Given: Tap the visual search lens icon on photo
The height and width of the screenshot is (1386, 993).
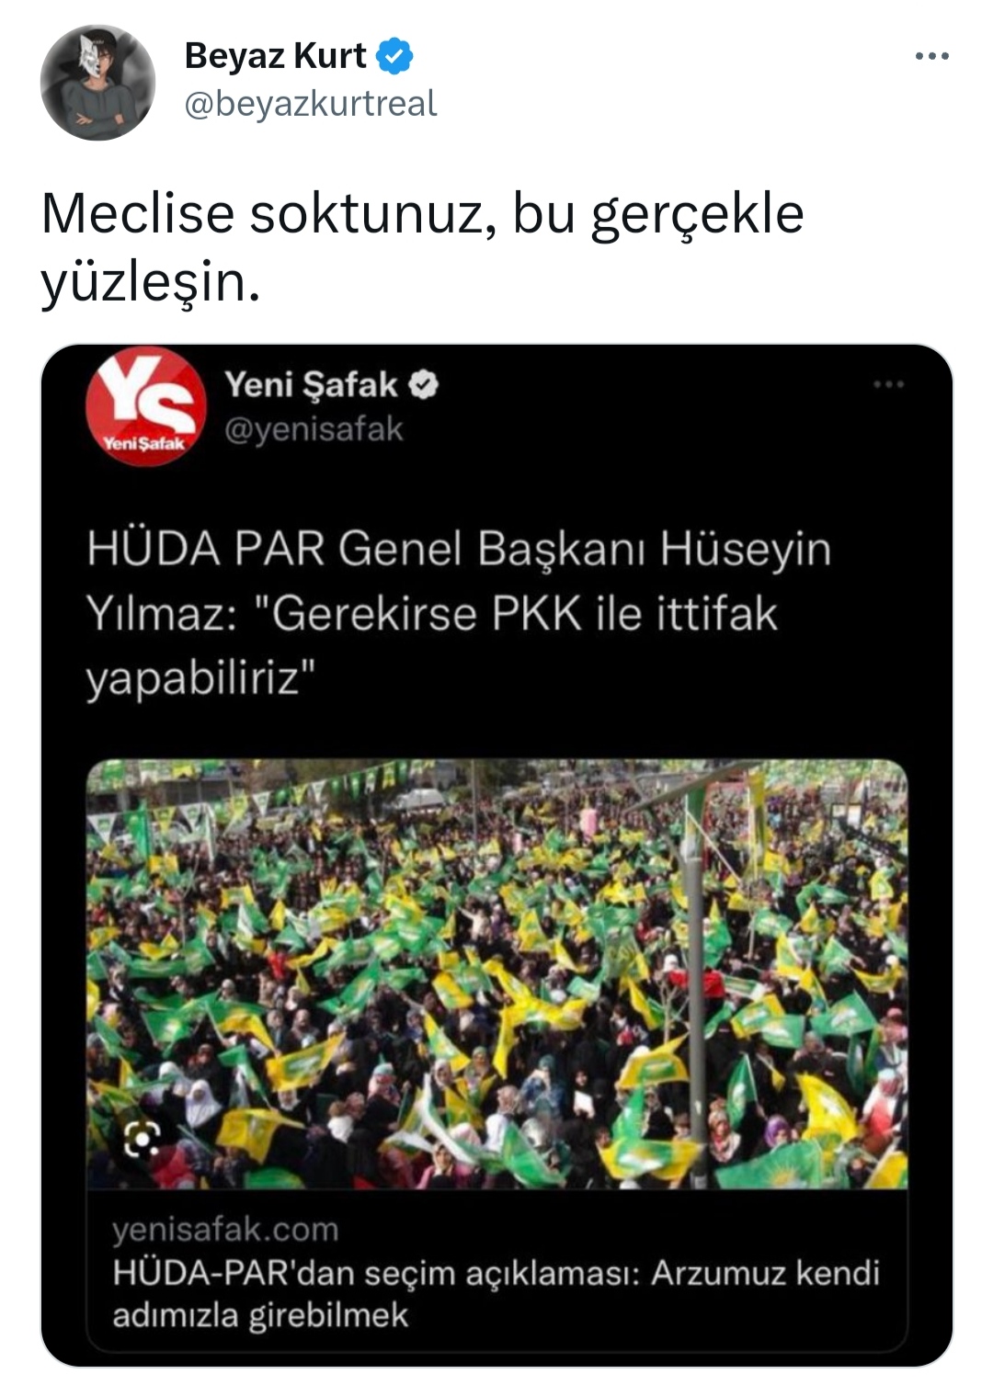Looking at the screenshot, I should point(143,1140).
